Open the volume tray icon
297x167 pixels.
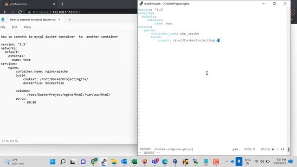click(262, 161)
